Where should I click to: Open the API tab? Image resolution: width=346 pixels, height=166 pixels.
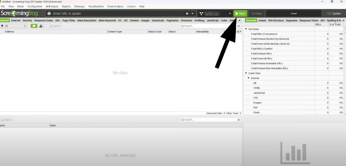[x=322, y=20]
